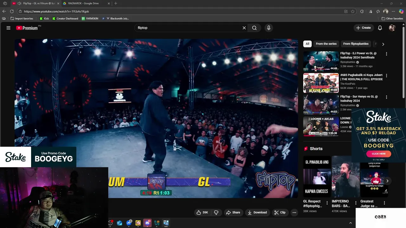The image size is (406, 228).
Task: Open YouTube notifications bell
Action: click(x=380, y=28)
